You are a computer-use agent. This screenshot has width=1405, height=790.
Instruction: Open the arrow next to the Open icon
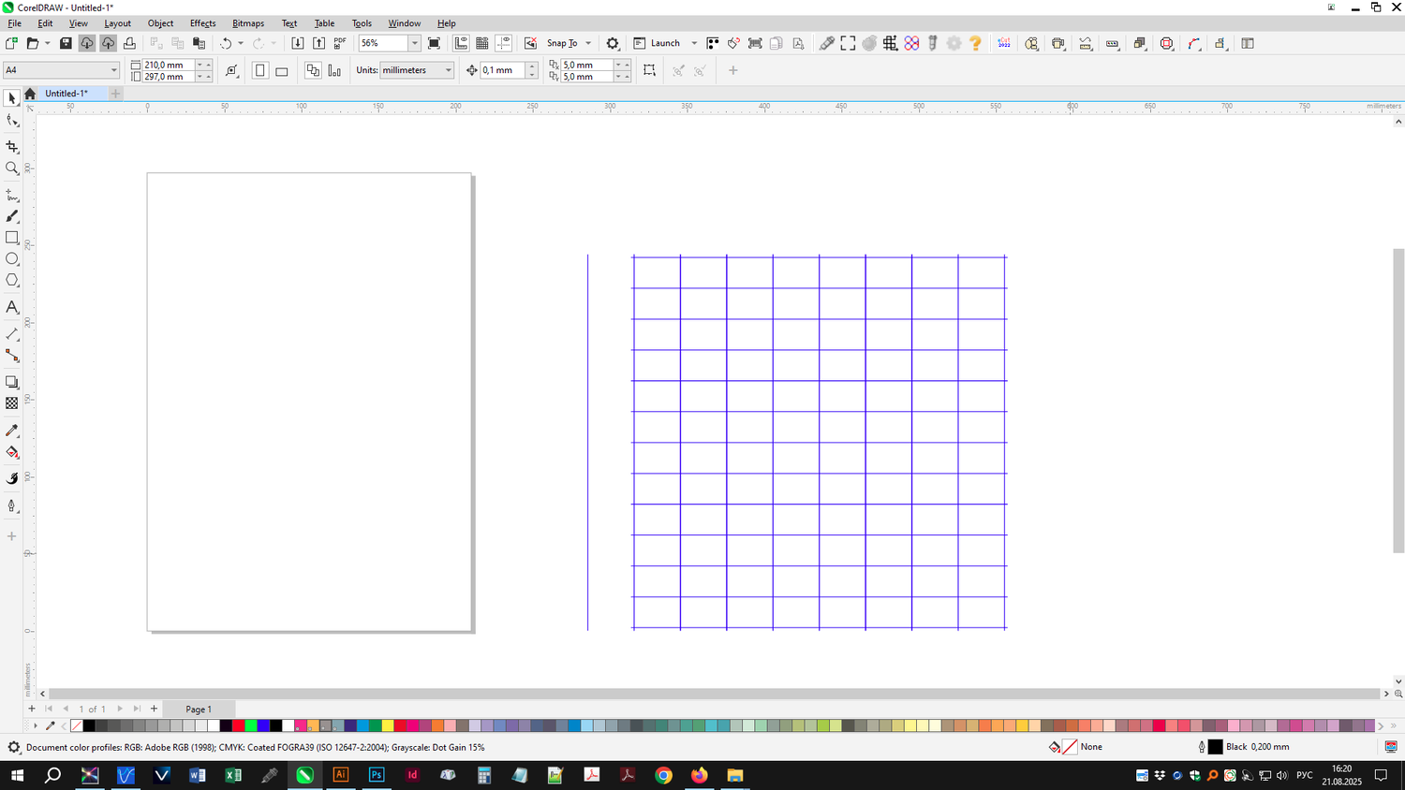point(47,43)
